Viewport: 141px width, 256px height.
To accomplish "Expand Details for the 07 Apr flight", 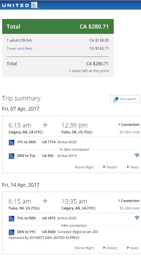I will (110, 167).
